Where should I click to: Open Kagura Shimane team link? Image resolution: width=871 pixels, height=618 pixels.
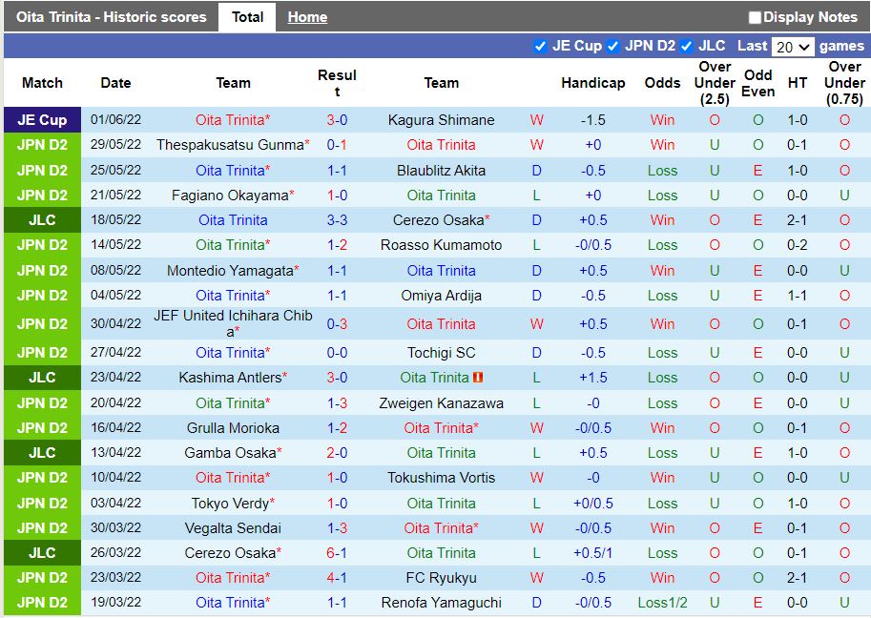click(441, 120)
